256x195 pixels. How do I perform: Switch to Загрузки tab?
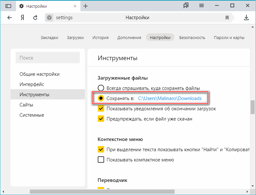(x=75, y=38)
